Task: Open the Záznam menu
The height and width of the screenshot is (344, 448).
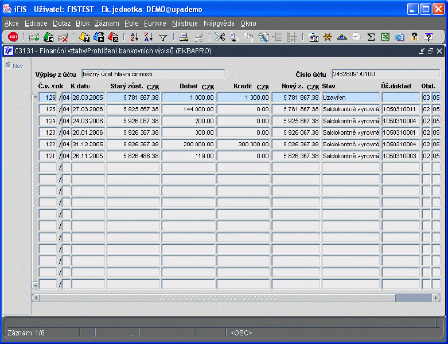Action: 107,24
